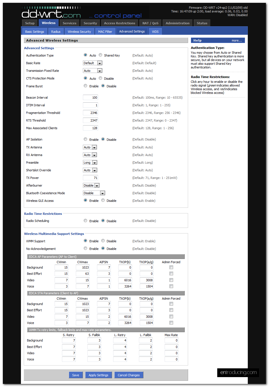Set Authentication Type to Shared Key
This screenshot has height=387, width=269.
coord(100,55)
